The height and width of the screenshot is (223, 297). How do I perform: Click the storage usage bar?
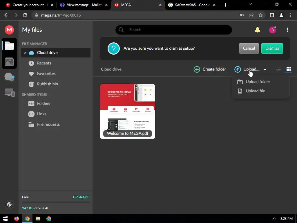(x=56, y=202)
